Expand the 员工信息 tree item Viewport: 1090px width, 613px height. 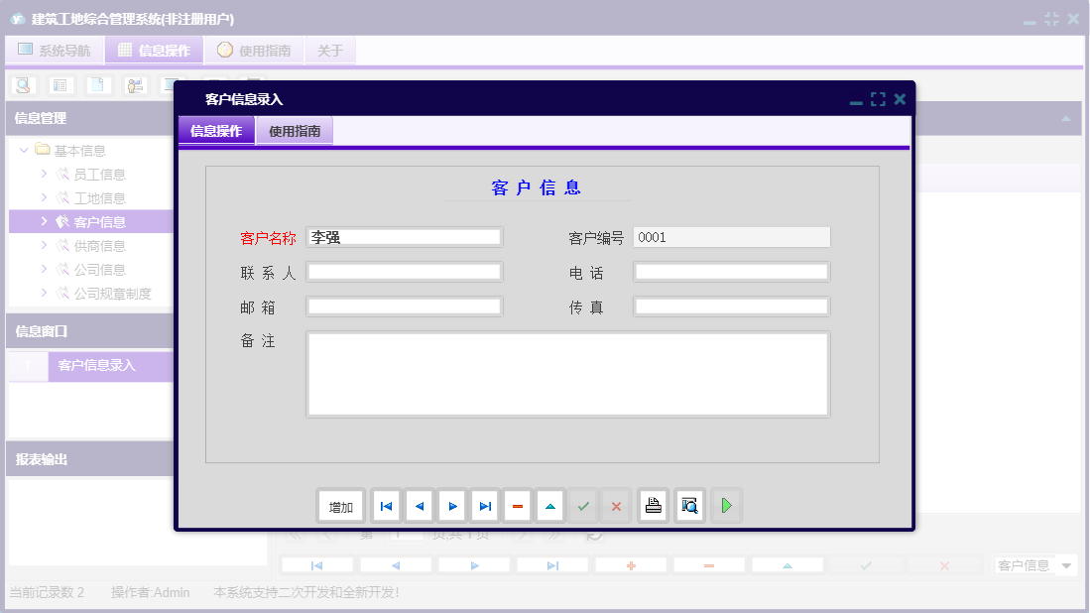[43, 174]
